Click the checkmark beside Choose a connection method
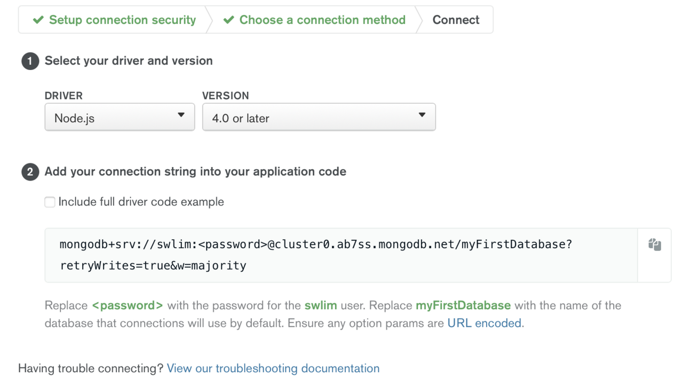683x385 pixels. [x=228, y=20]
